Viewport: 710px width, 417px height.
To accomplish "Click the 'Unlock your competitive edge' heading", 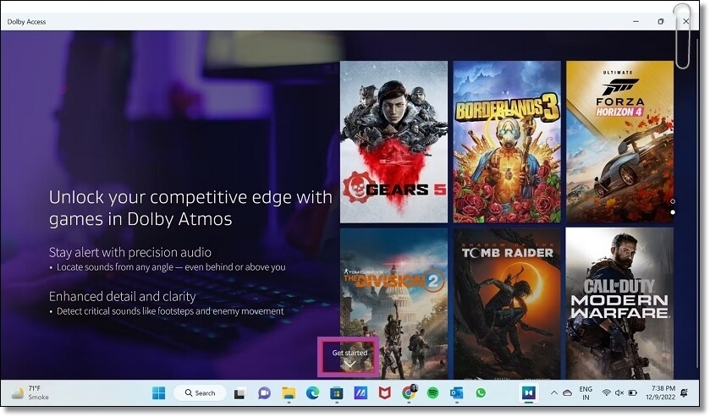I will pyautogui.click(x=190, y=208).
